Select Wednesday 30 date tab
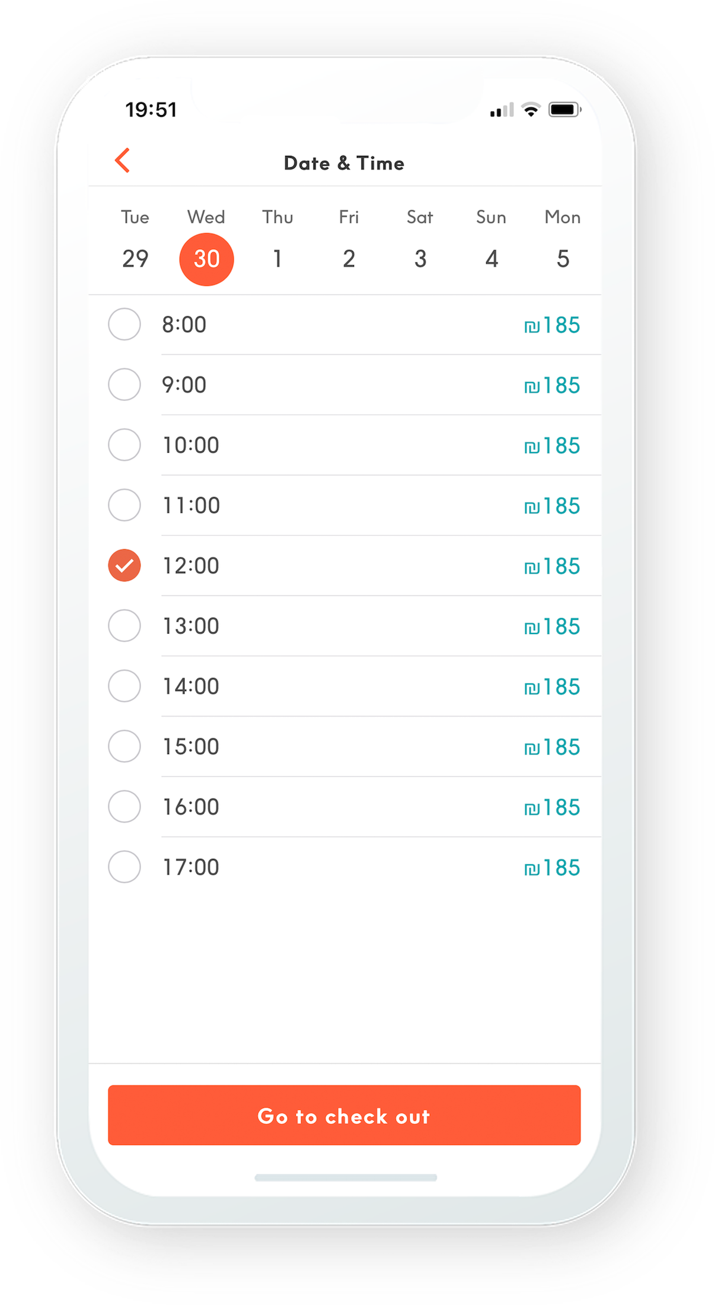The width and height of the screenshot is (715, 1305). tap(206, 259)
